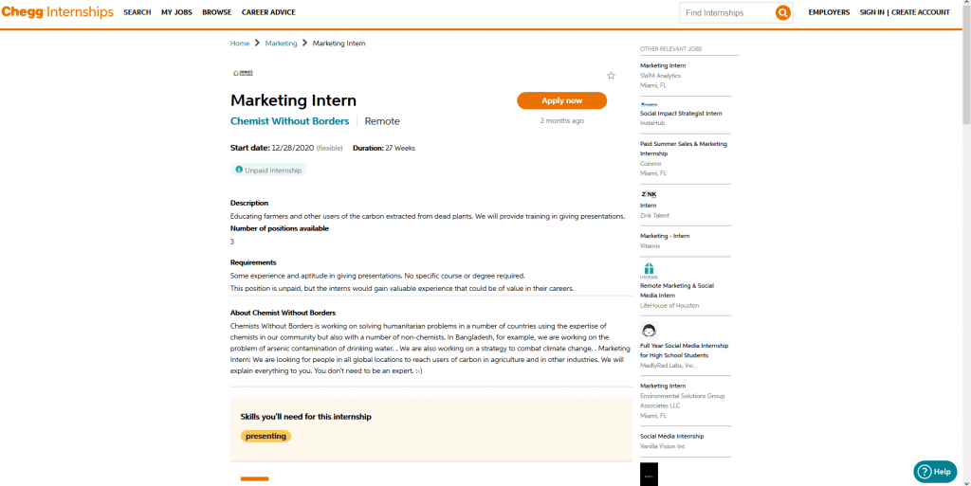Select the BROWSE navigation item

[216, 12]
